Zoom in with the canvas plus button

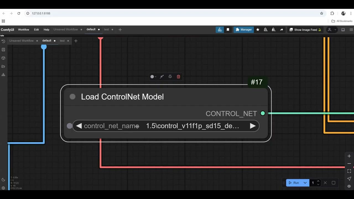click(349, 156)
